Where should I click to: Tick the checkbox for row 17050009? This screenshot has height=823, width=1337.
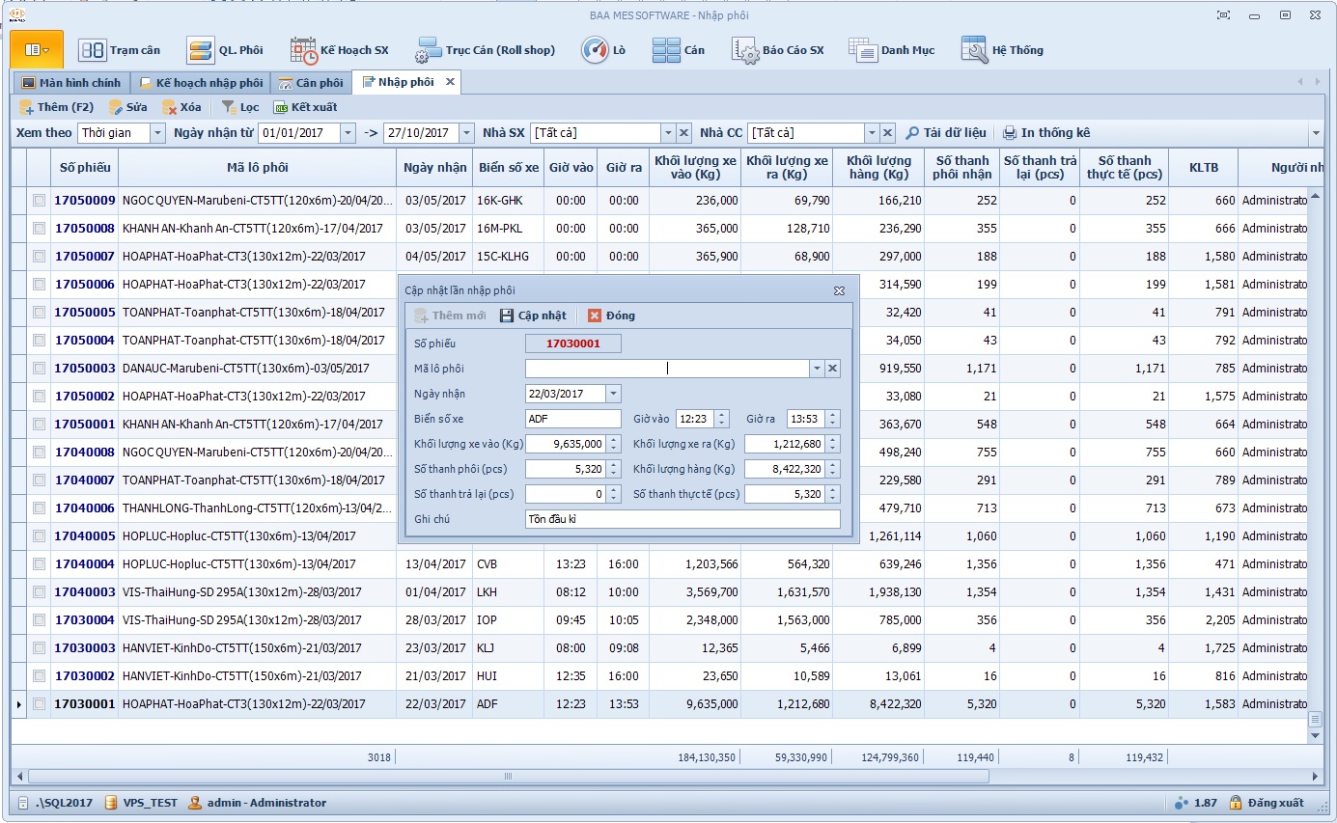pos(39,201)
